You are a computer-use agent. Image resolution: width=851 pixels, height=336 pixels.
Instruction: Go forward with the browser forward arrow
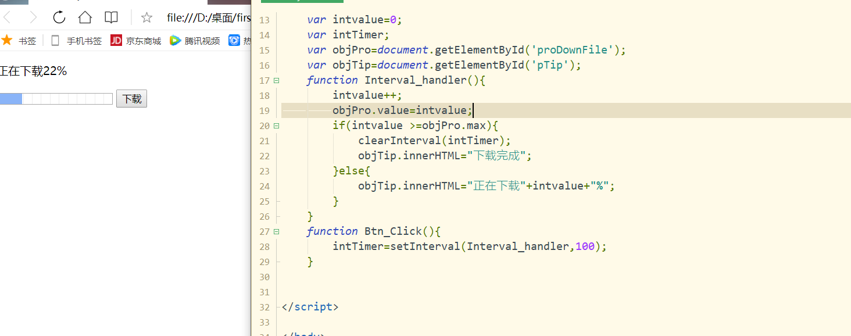33,17
